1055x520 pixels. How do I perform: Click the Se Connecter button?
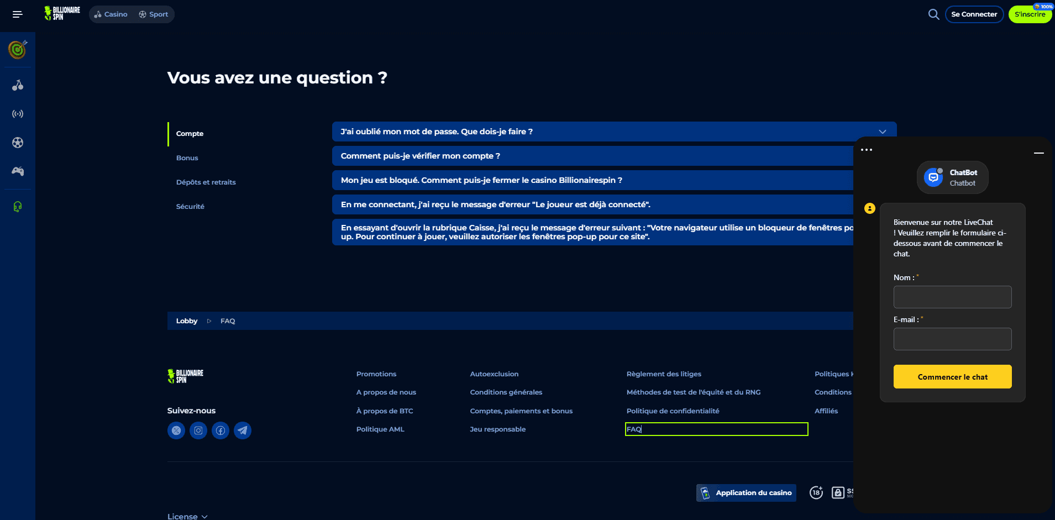974,14
